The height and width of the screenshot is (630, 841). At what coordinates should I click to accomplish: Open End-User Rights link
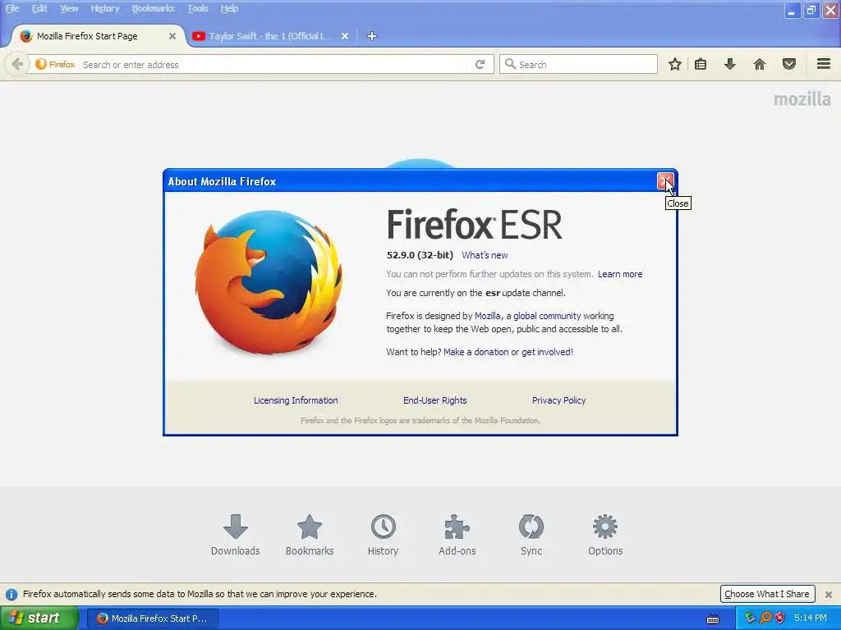435,400
